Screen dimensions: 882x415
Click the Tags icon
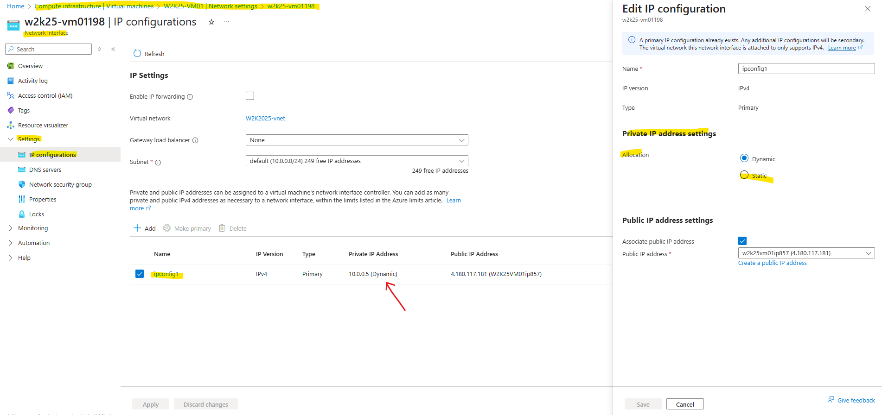point(11,110)
